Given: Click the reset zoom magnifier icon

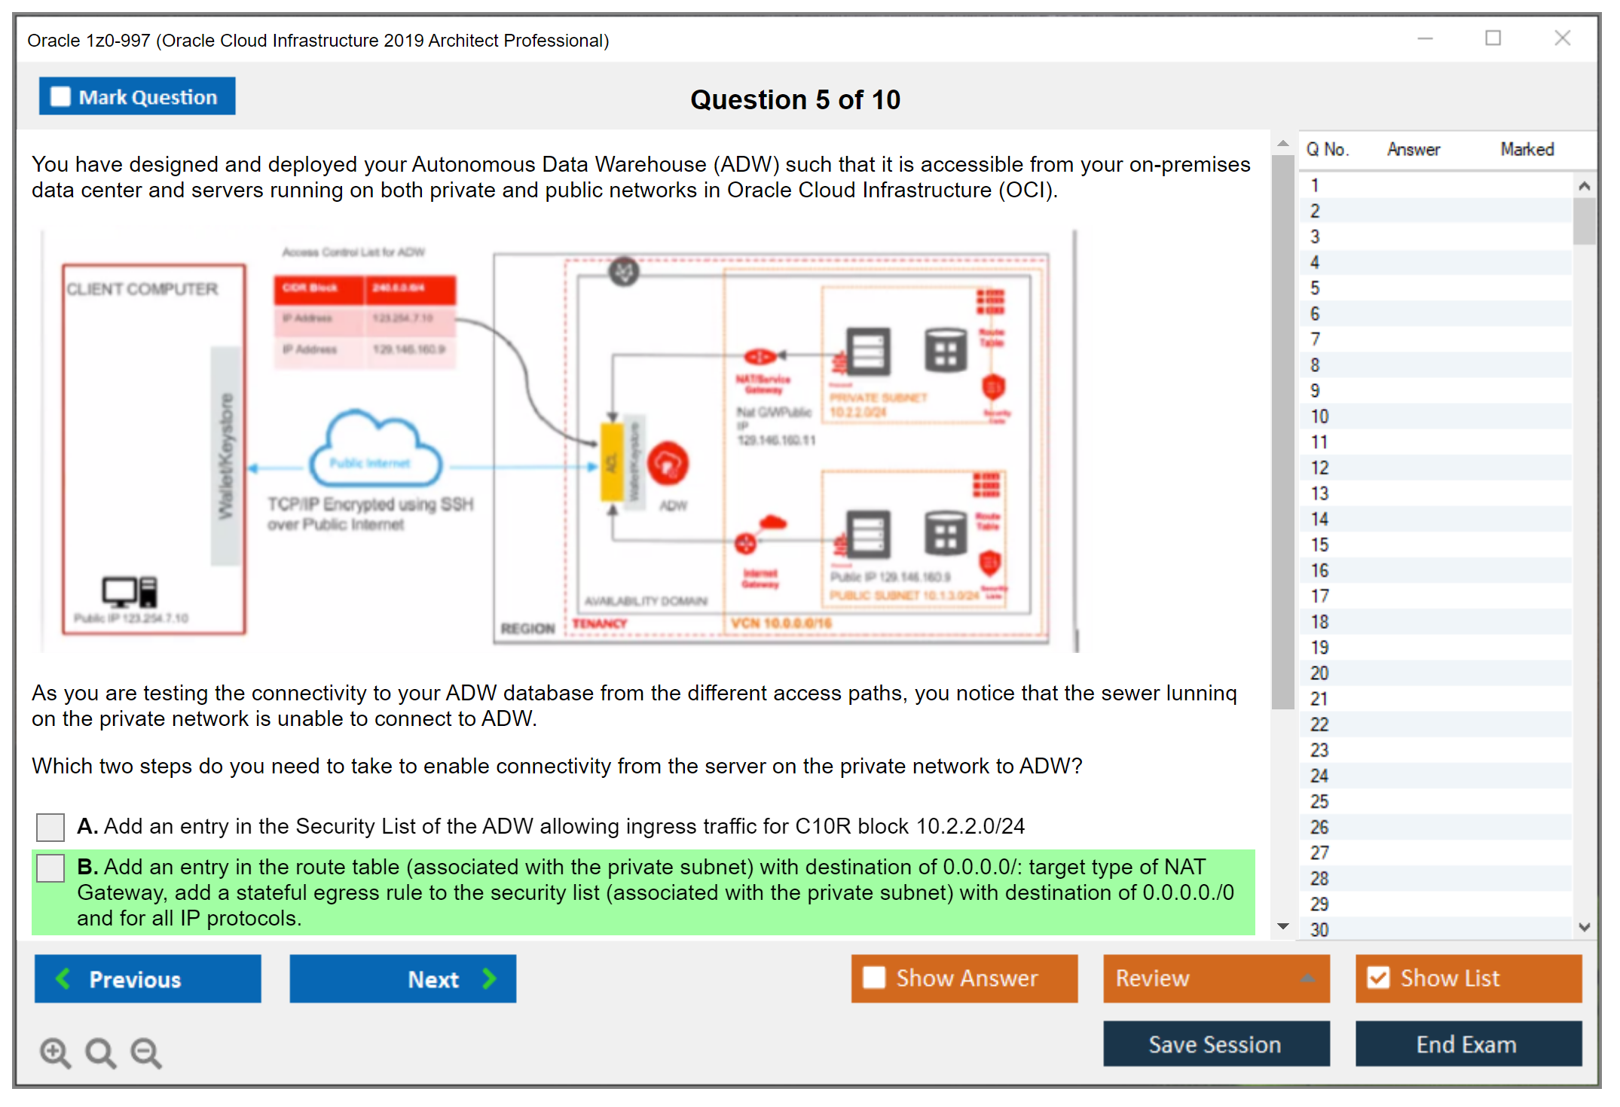Looking at the screenshot, I should point(100,1052).
